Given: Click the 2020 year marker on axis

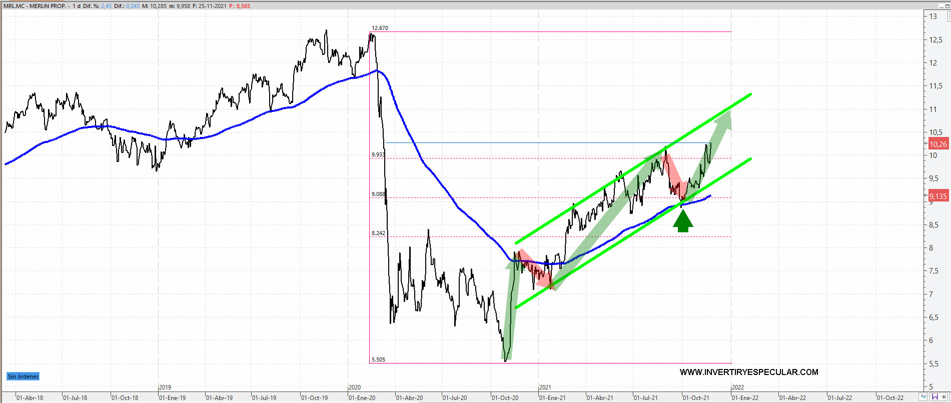Looking at the screenshot, I should pos(355,387).
